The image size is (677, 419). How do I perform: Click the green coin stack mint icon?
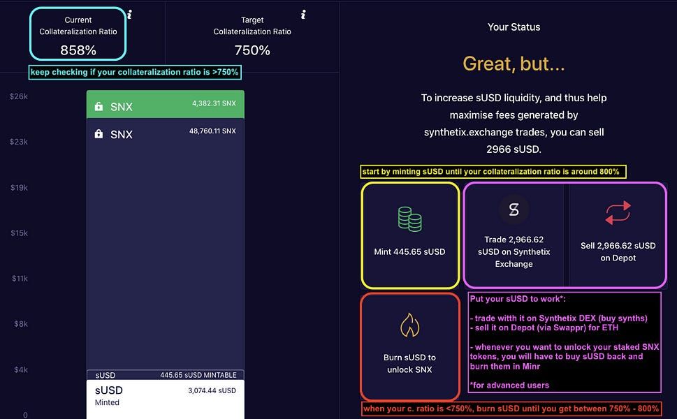409,219
